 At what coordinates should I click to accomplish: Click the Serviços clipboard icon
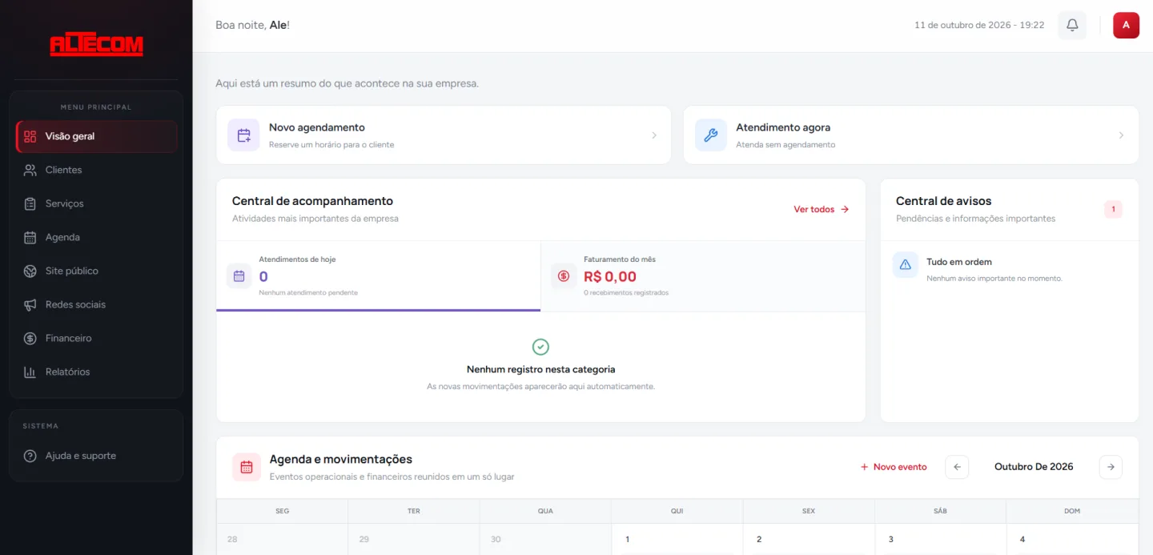[30, 203]
